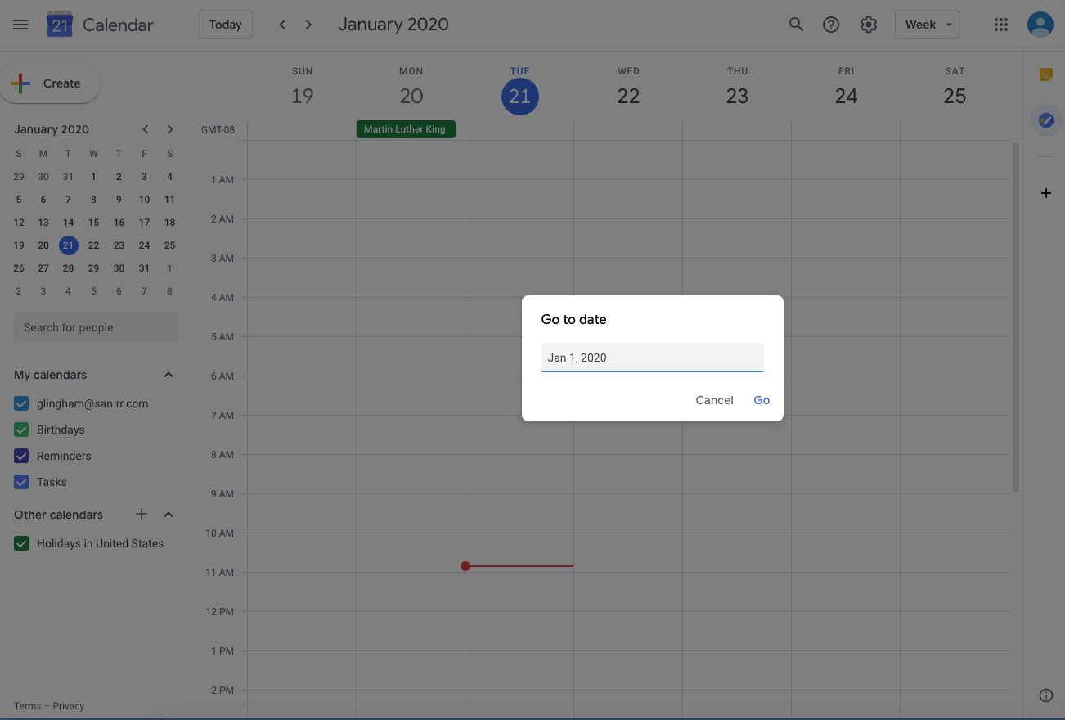Show previous month in mini calendar

(x=145, y=129)
